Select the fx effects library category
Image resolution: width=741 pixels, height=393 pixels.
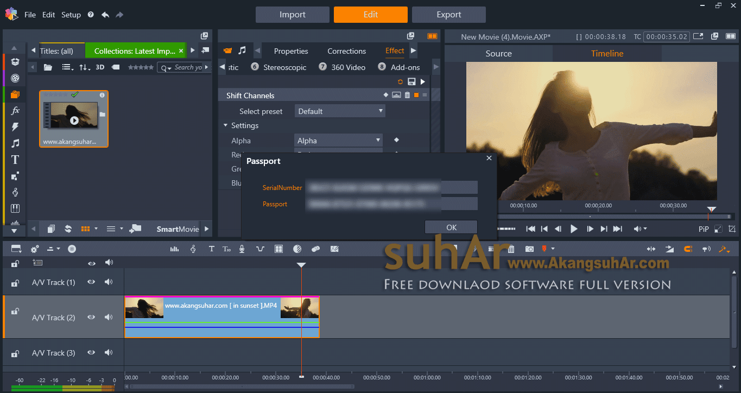[x=15, y=110]
